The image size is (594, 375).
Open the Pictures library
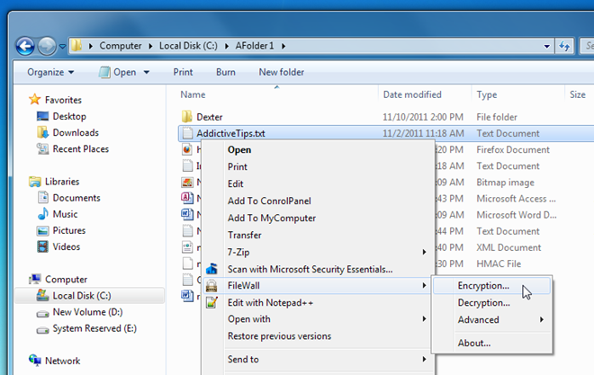pyautogui.click(x=69, y=230)
